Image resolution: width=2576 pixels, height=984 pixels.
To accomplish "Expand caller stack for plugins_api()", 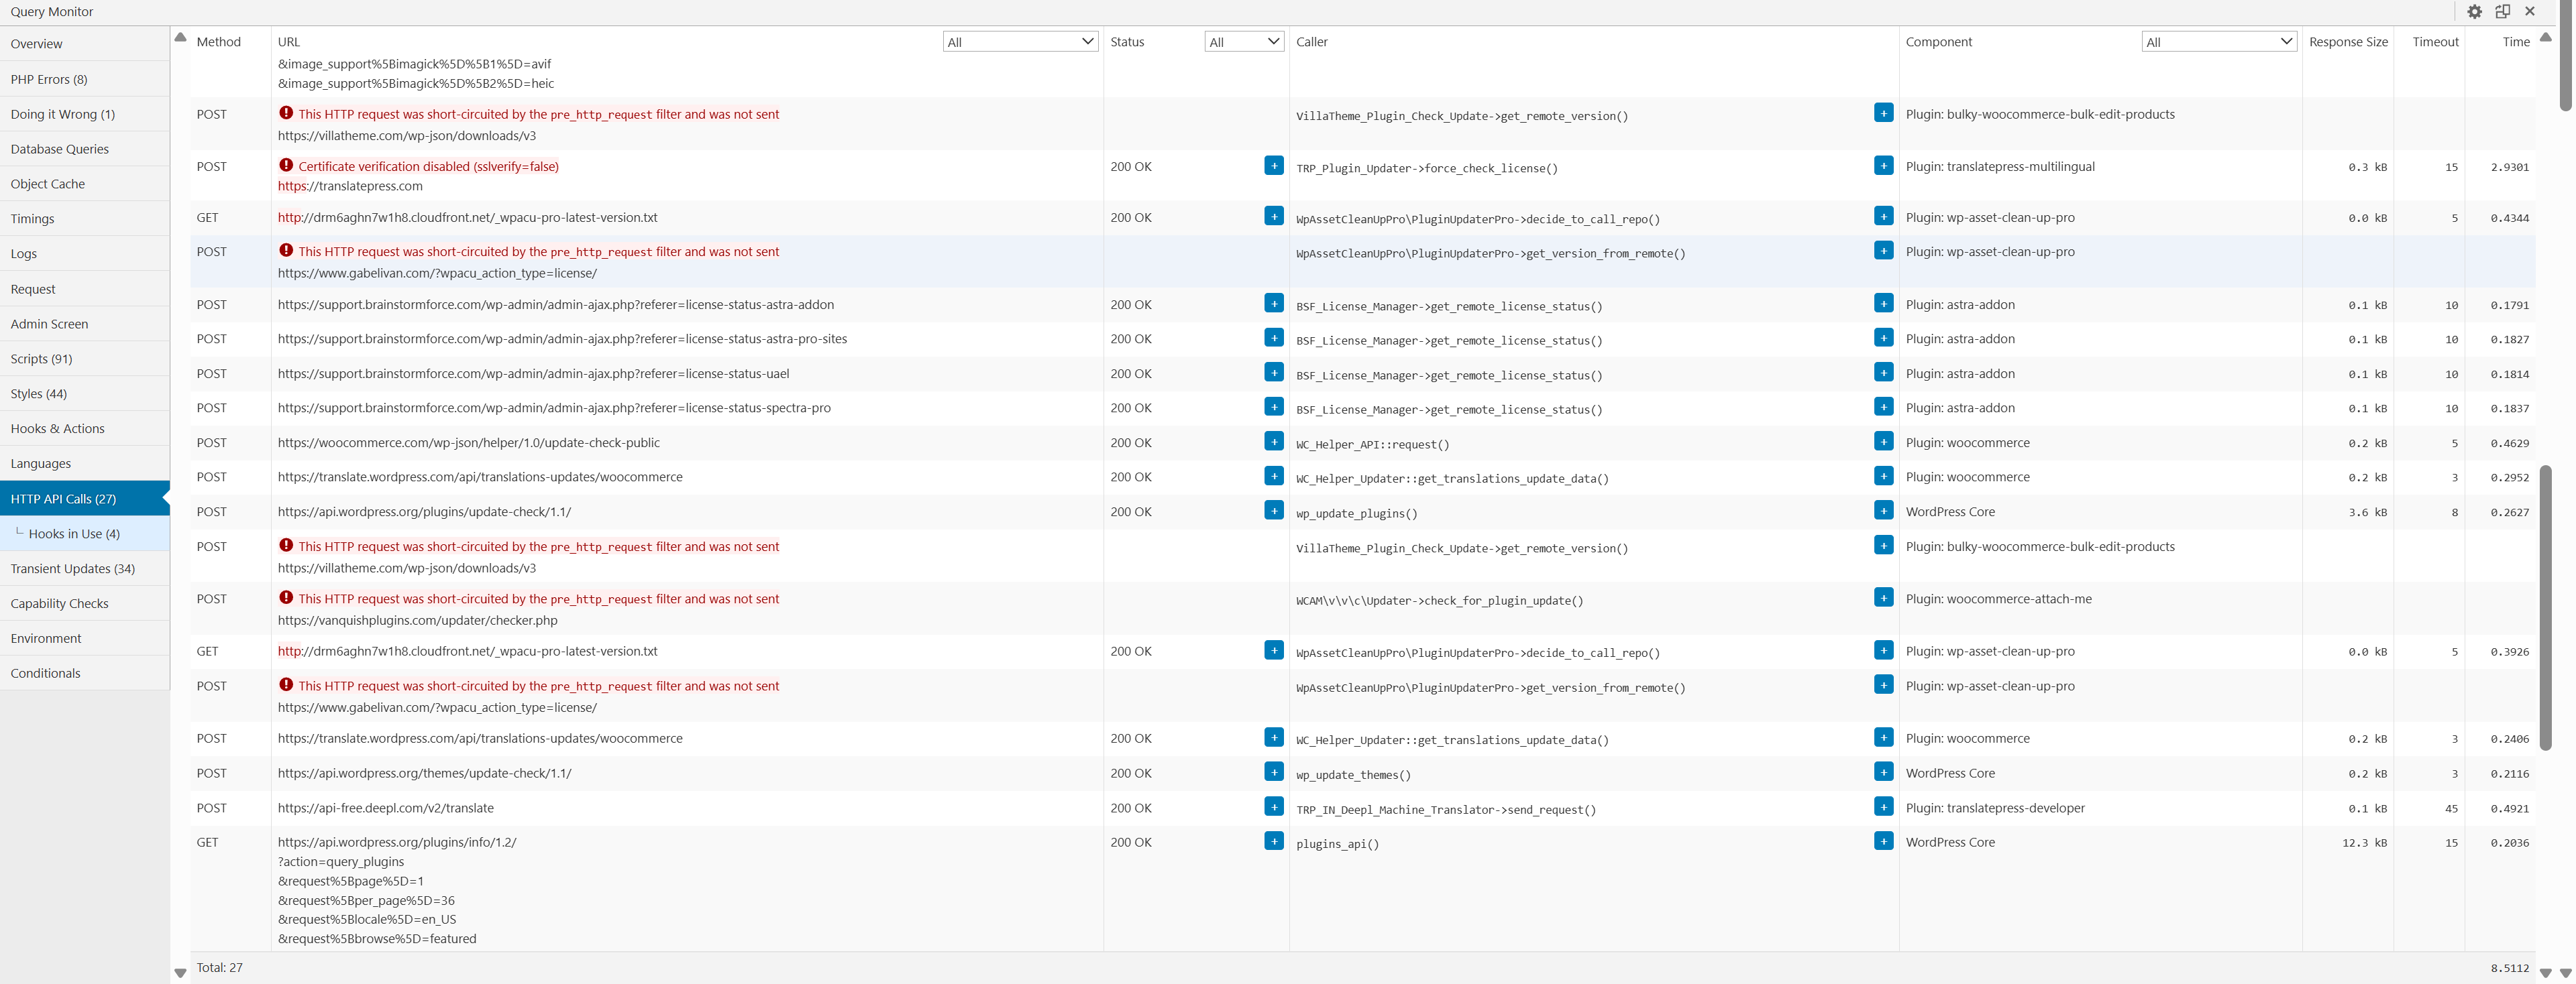I will [1883, 841].
